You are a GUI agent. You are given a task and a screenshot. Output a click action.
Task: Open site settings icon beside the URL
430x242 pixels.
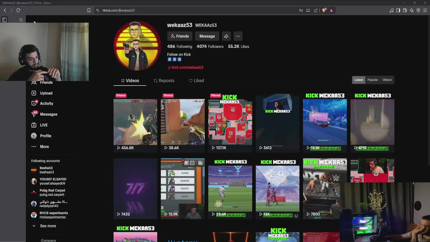point(97,10)
